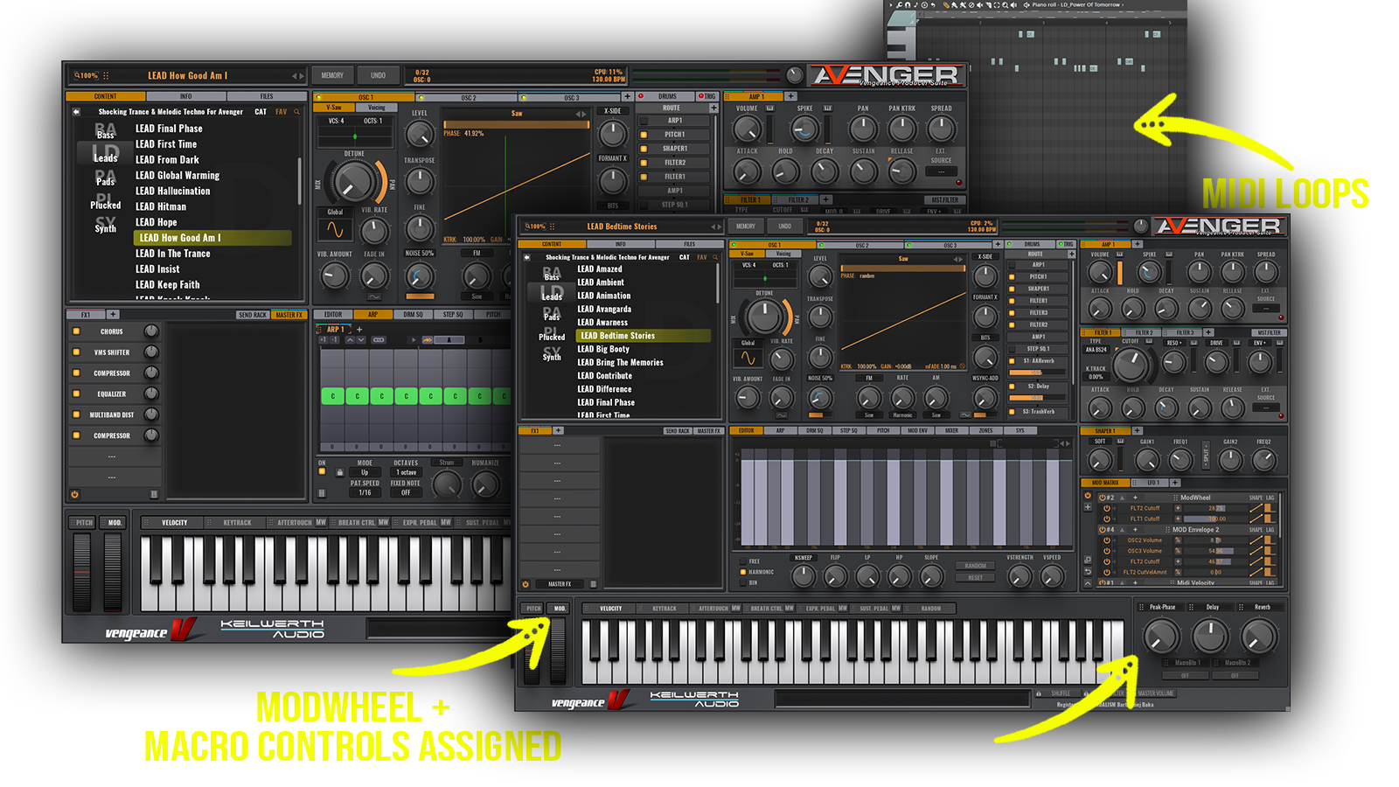Open the arpeggiator MODE dropdown set to Up
This screenshot has height=787, width=1399.
tap(365, 472)
